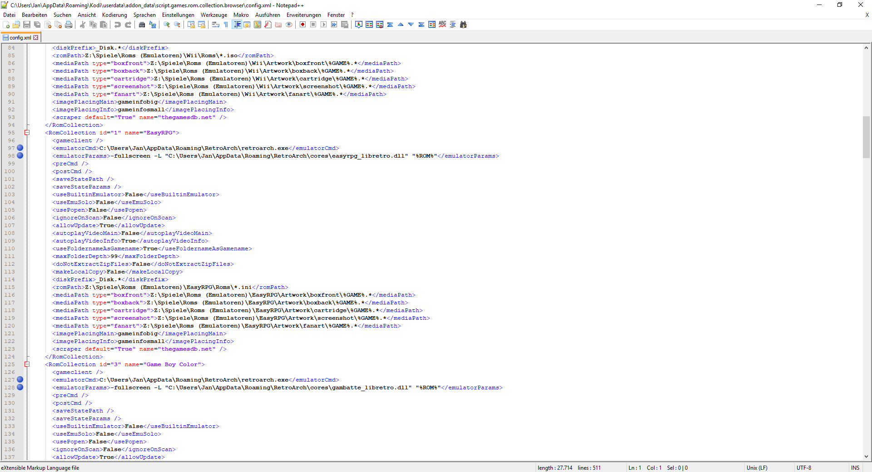Toggle word wrap

(215, 25)
